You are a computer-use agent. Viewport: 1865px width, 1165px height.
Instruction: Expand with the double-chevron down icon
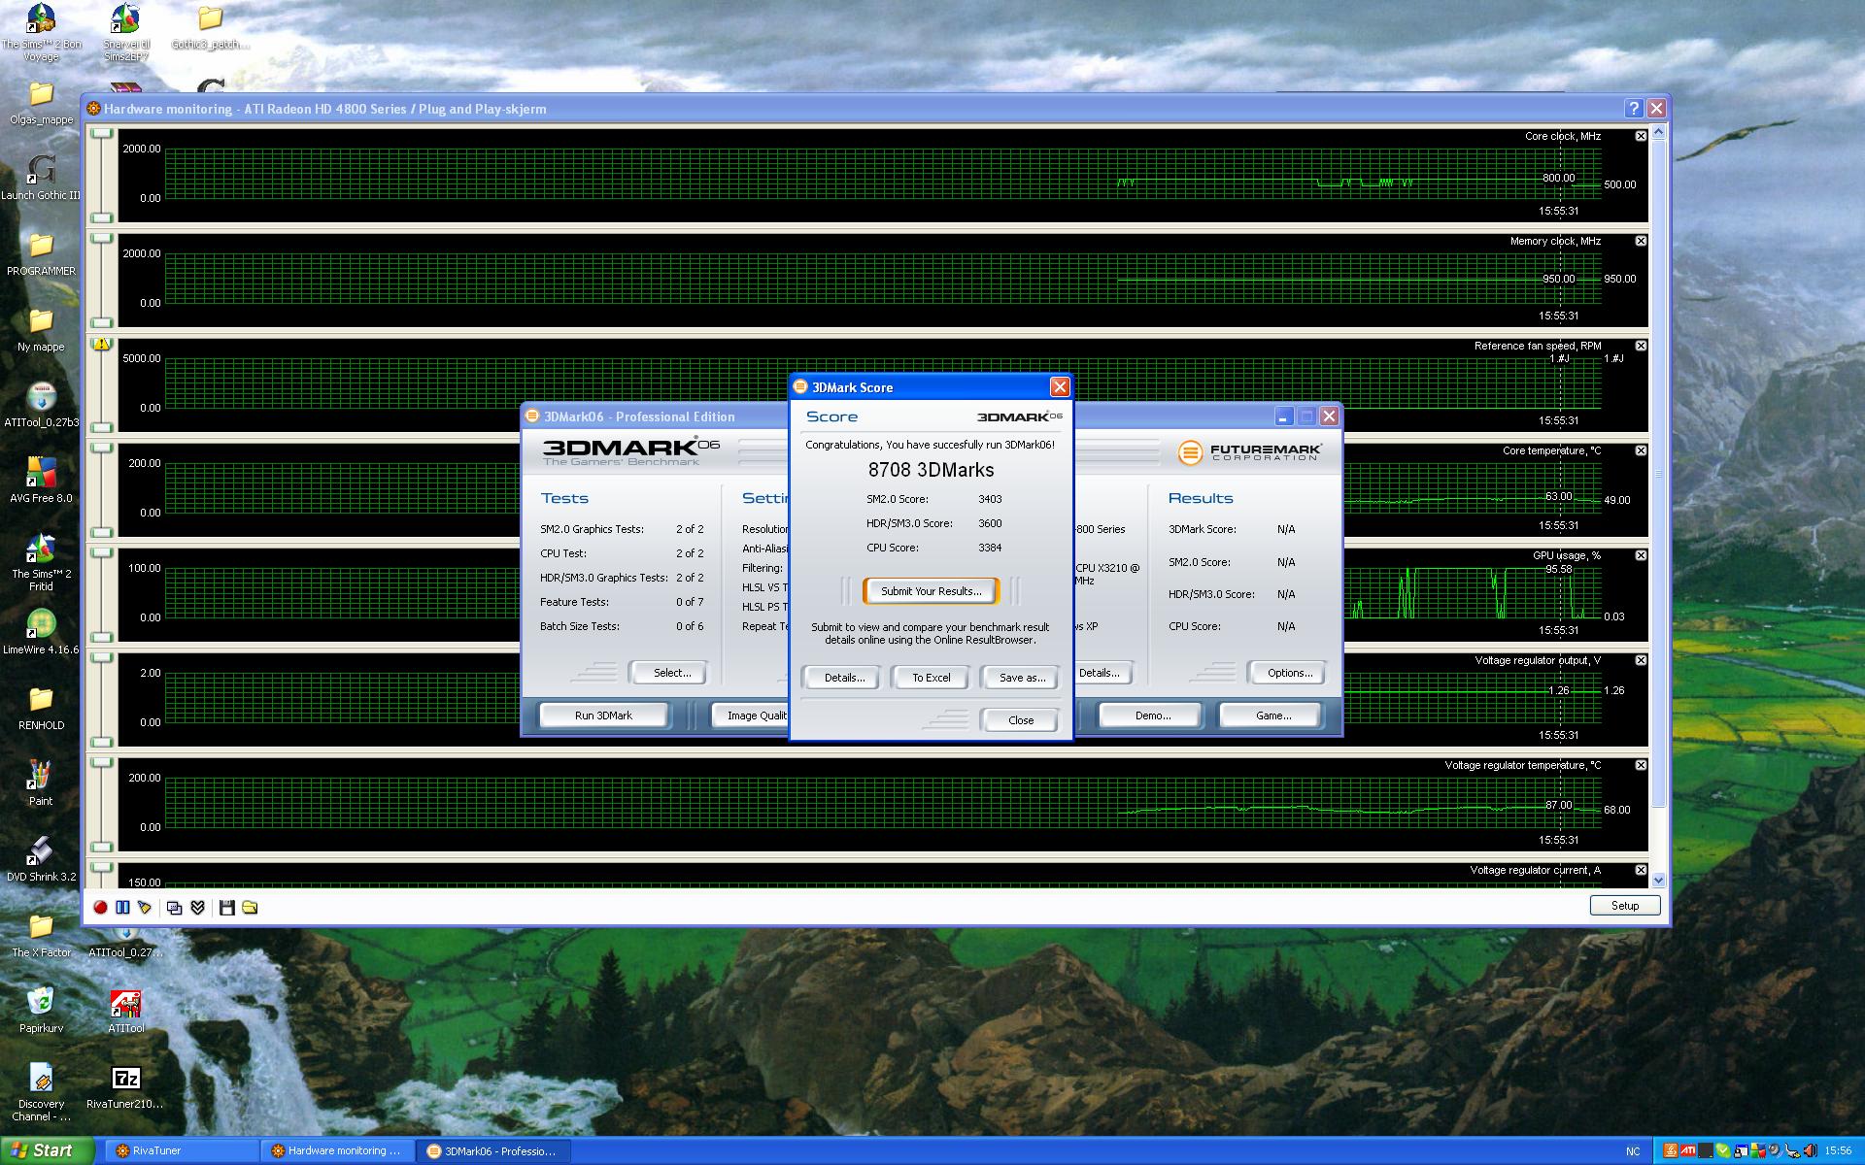tap(197, 907)
